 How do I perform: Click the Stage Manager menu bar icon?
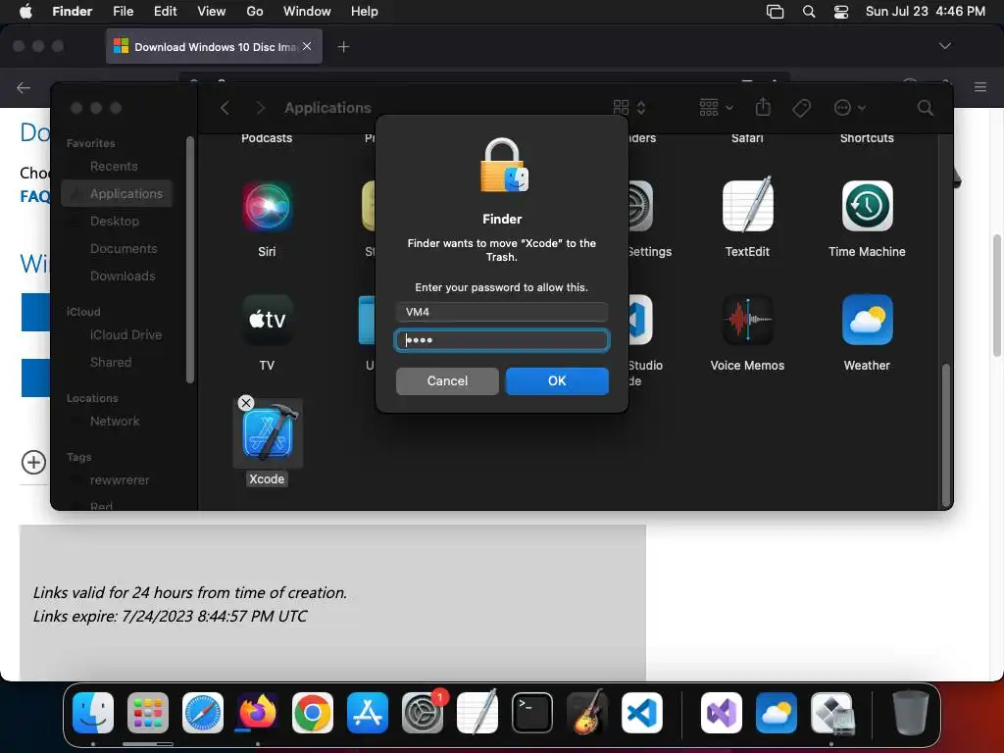pos(775,12)
